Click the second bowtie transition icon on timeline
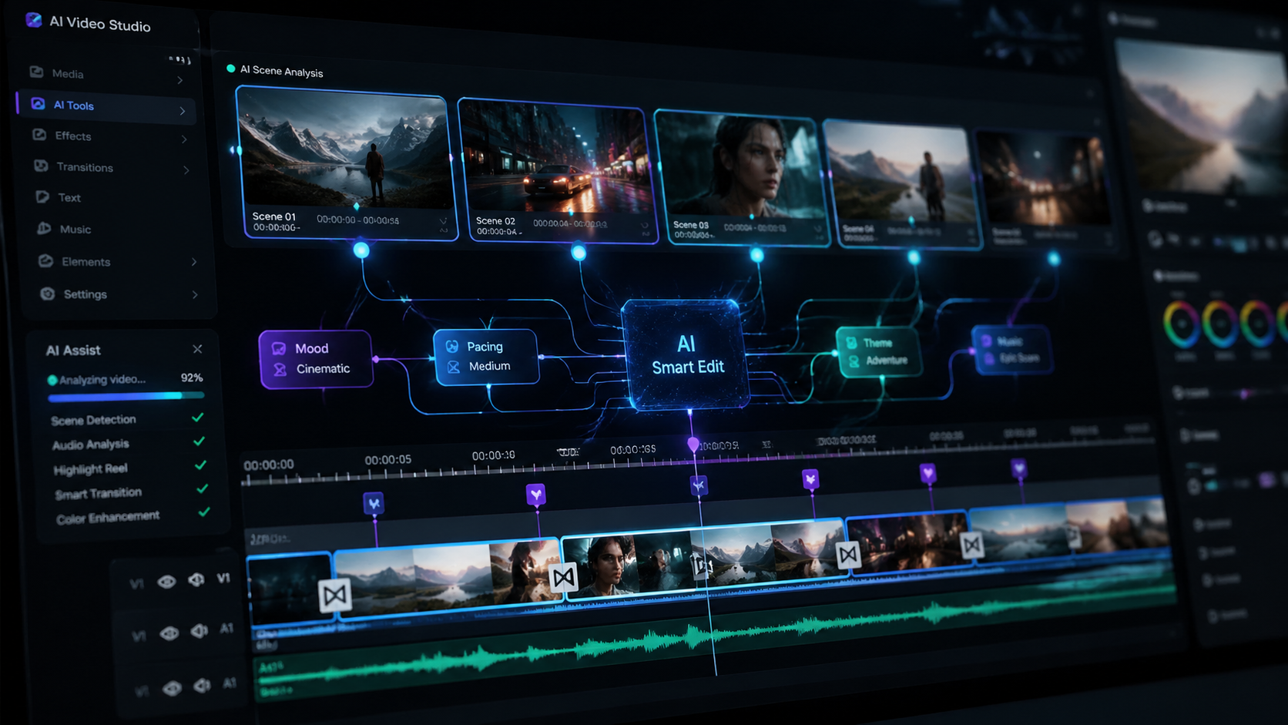The width and height of the screenshot is (1288, 725). 563,577
